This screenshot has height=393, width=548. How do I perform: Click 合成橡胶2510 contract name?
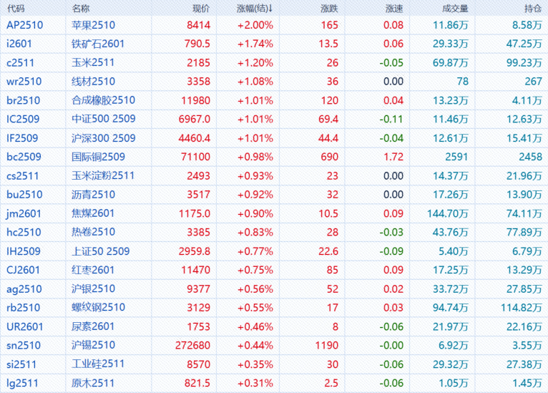coord(103,100)
